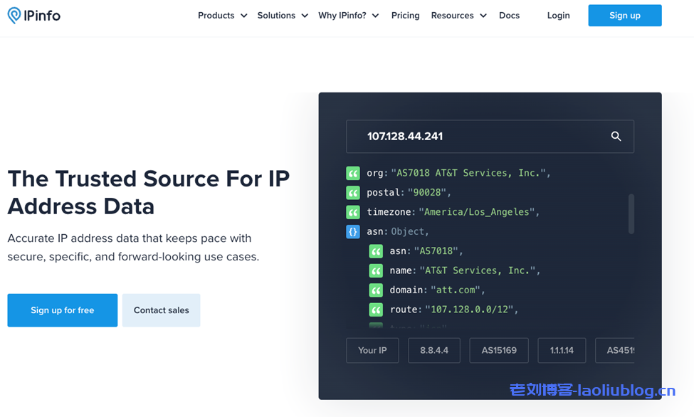Click the Contact sales button
The image size is (694, 417).
click(x=161, y=310)
